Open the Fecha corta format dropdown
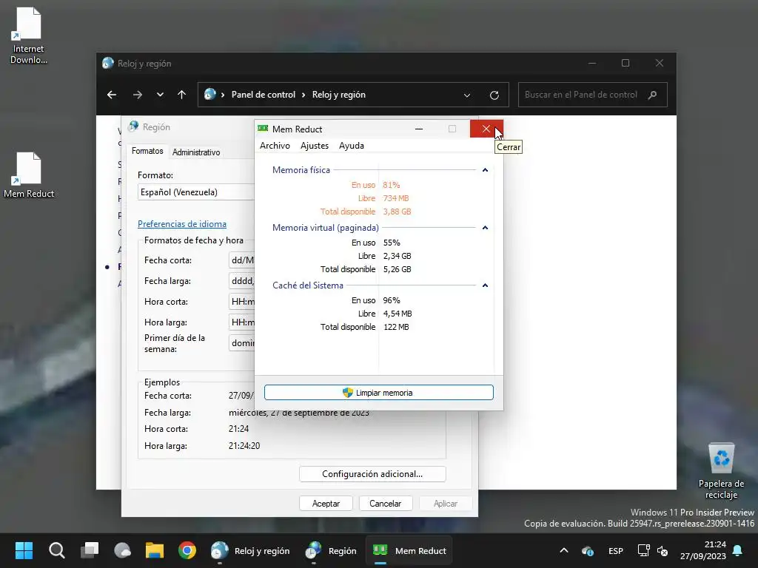Viewport: 758px width, 568px height. pyautogui.click(x=242, y=260)
